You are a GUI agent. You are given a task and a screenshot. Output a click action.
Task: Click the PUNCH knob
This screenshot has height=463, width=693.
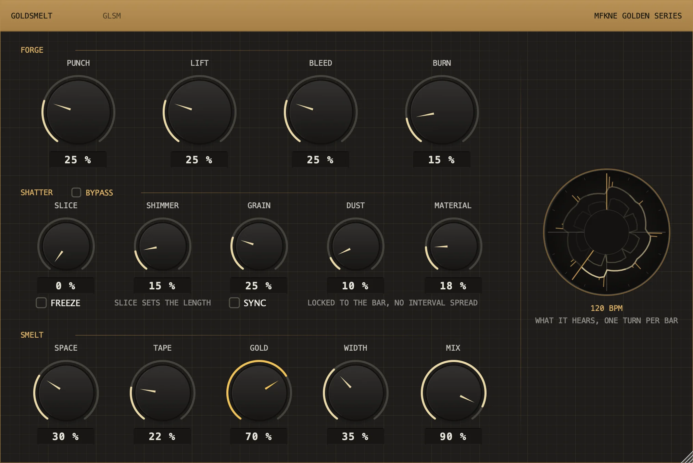pyautogui.click(x=78, y=112)
